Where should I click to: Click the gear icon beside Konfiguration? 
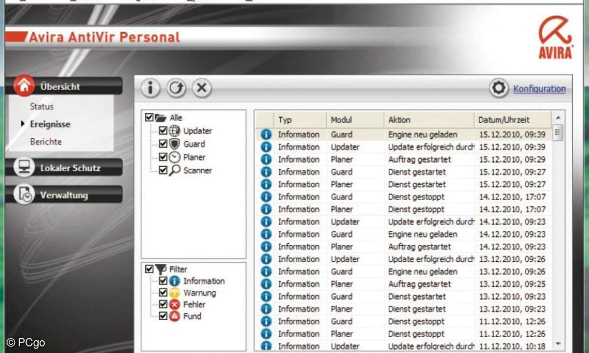pyautogui.click(x=499, y=88)
